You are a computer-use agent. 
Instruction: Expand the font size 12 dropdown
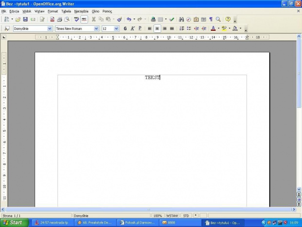[x=116, y=28]
